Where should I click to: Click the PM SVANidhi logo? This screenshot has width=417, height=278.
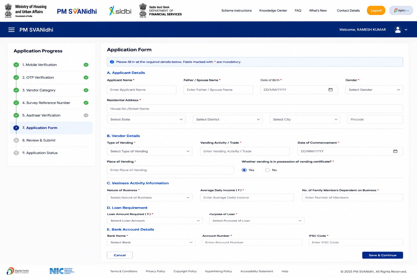point(77,11)
